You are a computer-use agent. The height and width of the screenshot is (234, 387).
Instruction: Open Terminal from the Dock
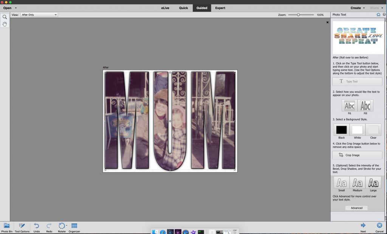pyautogui.click(x=201, y=232)
